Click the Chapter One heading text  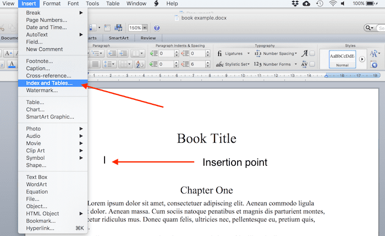click(206, 190)
